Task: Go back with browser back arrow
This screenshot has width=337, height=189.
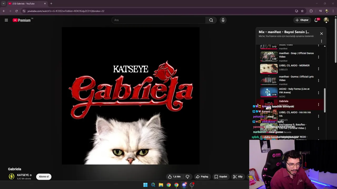Action: click(x=4, y=11)
